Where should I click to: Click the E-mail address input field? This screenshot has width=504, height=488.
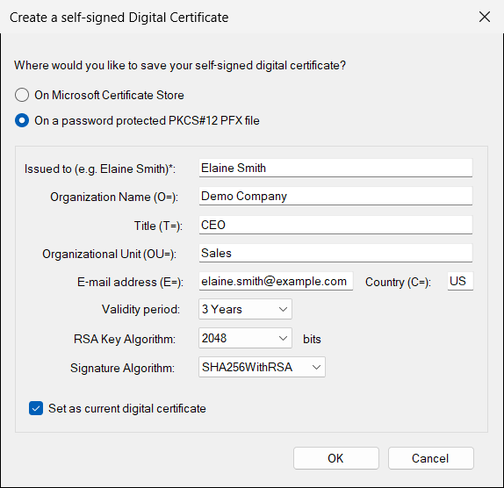[276, 282]
